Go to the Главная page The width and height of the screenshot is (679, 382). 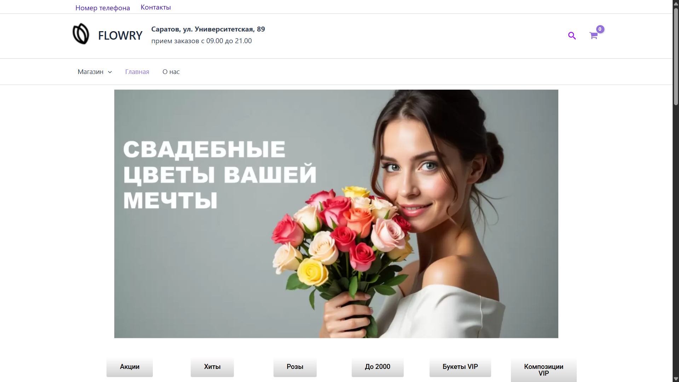[137, 72]
